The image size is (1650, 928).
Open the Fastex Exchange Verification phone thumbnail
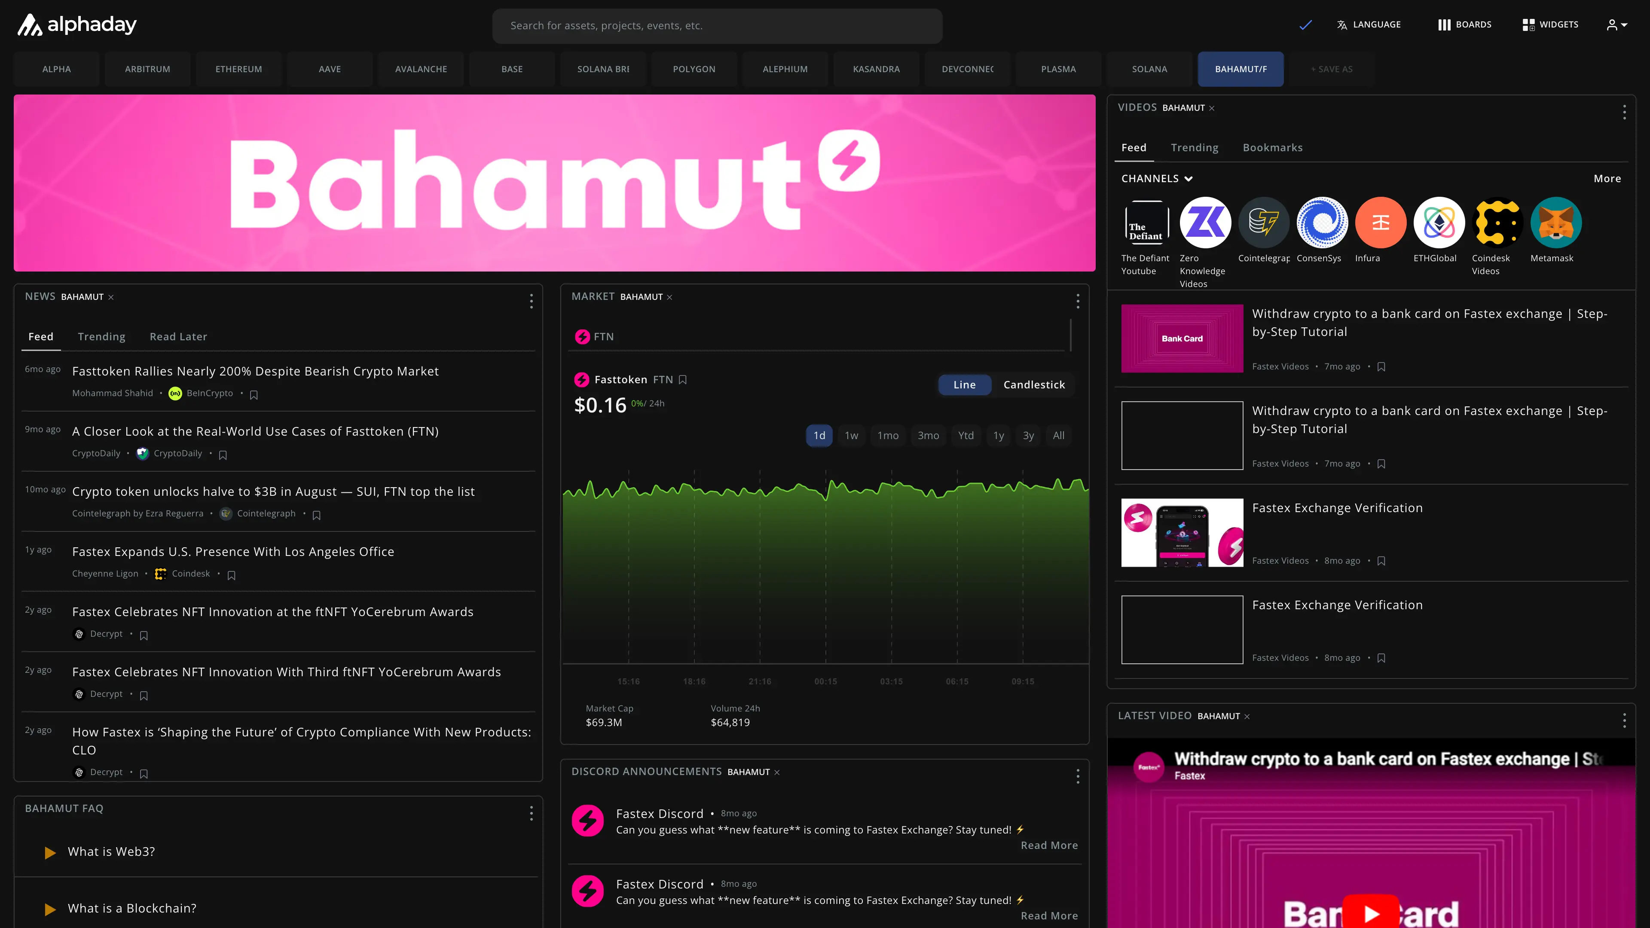tap(1182, 533)
